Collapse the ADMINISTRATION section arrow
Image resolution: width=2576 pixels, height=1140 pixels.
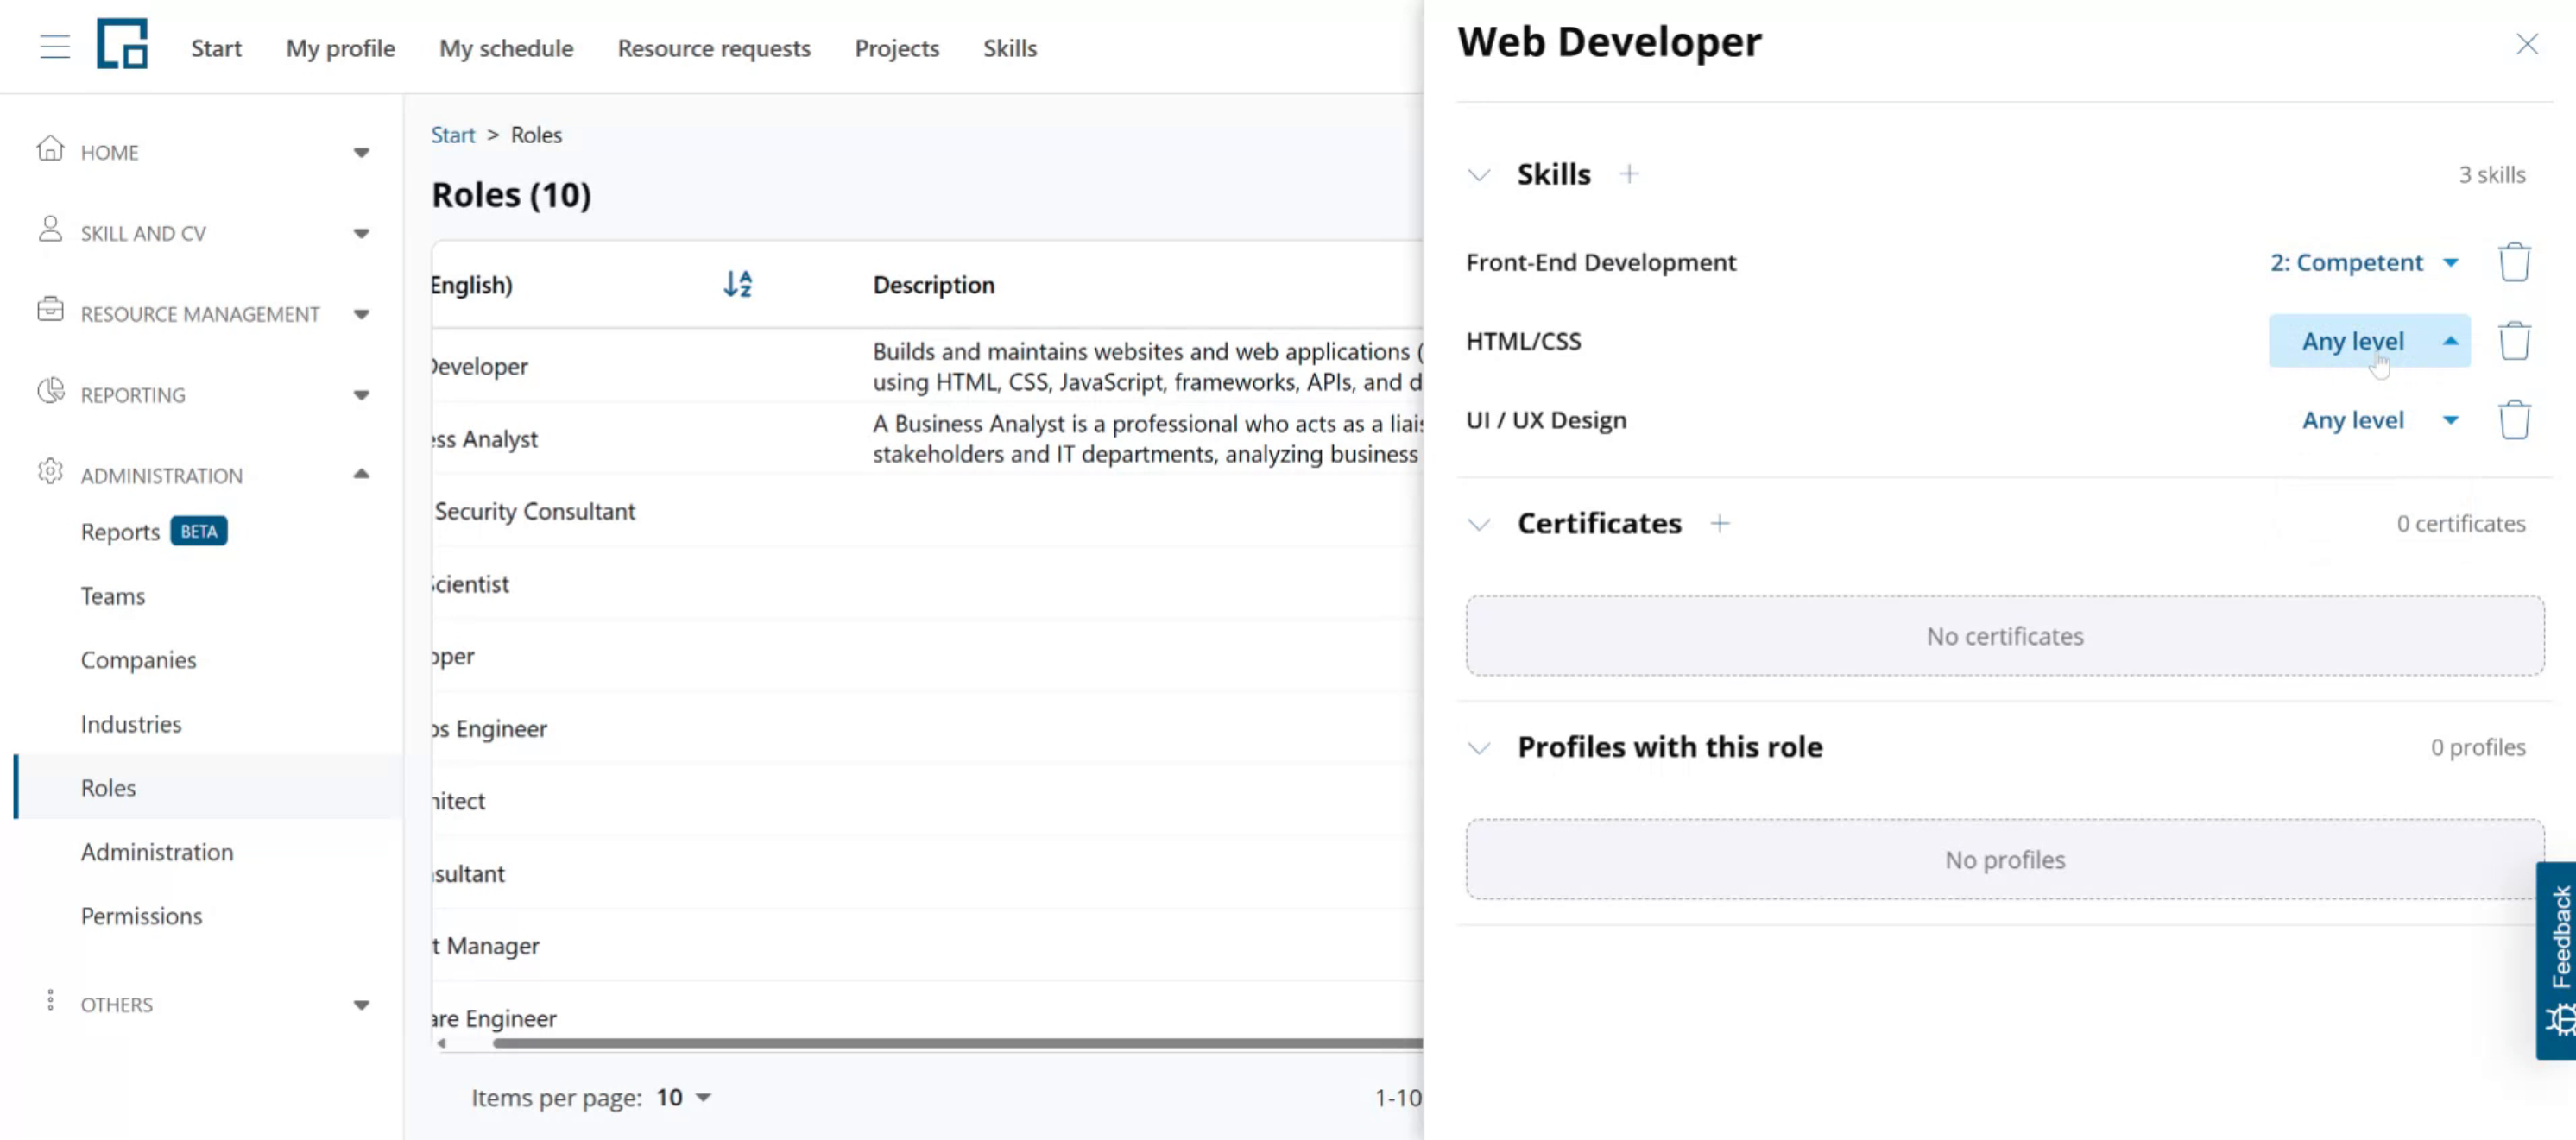361,474
